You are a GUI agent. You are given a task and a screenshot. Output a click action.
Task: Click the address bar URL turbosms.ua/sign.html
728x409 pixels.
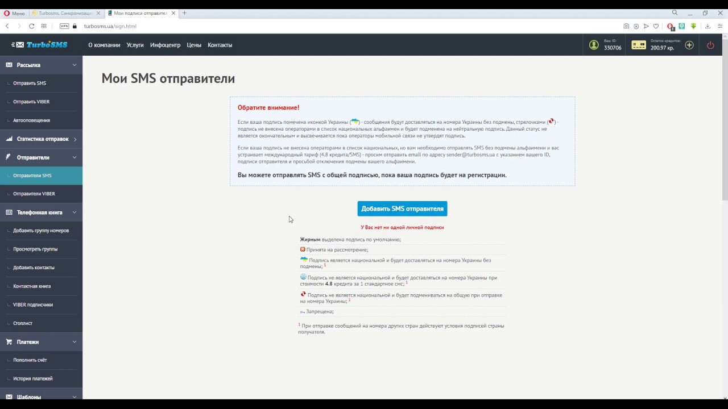[x=110, y=26]
